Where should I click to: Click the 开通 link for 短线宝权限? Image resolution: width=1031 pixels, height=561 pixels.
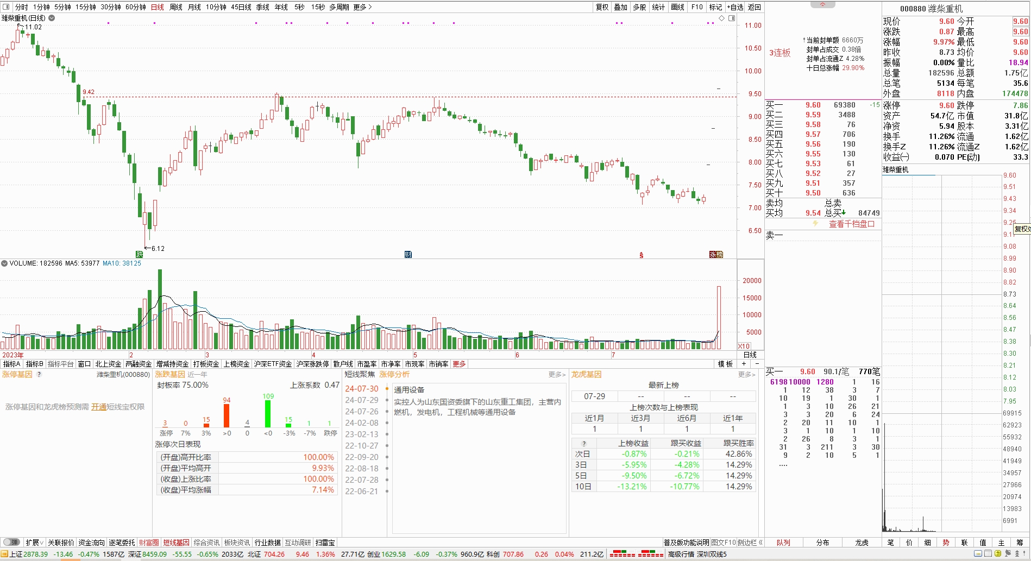coord(99,407)
